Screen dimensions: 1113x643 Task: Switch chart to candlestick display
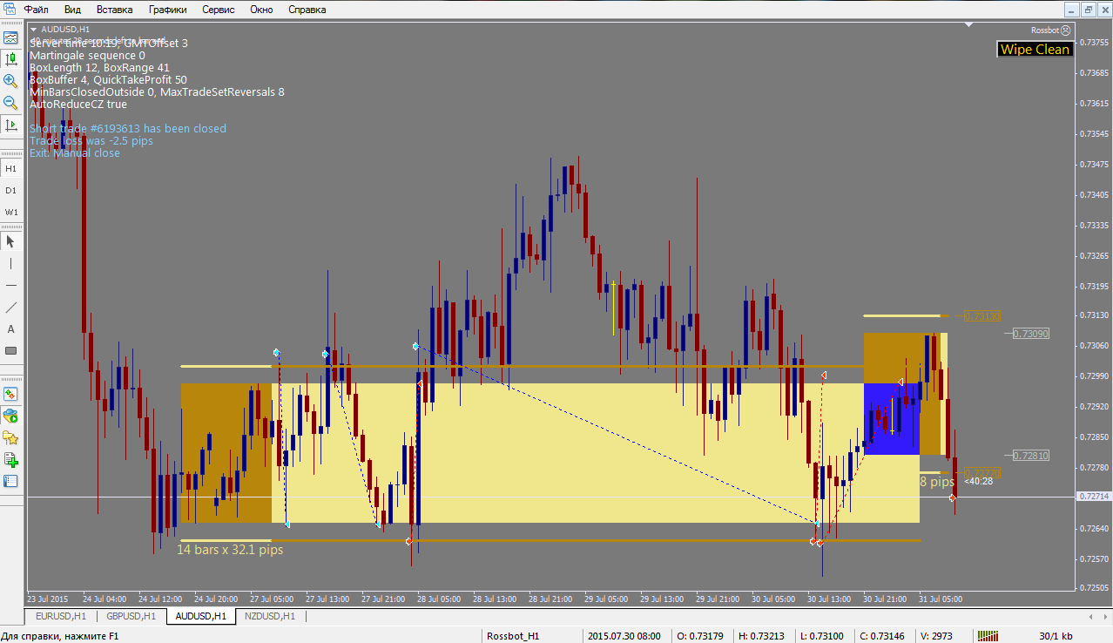(10, 59)
